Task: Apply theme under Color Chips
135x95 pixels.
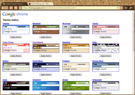Action: (x=16, y=56)
